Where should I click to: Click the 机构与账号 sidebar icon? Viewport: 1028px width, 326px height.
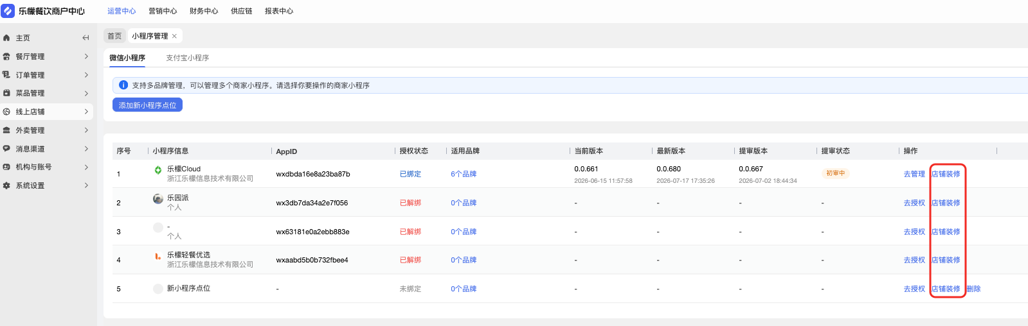[x=6, y=167]
